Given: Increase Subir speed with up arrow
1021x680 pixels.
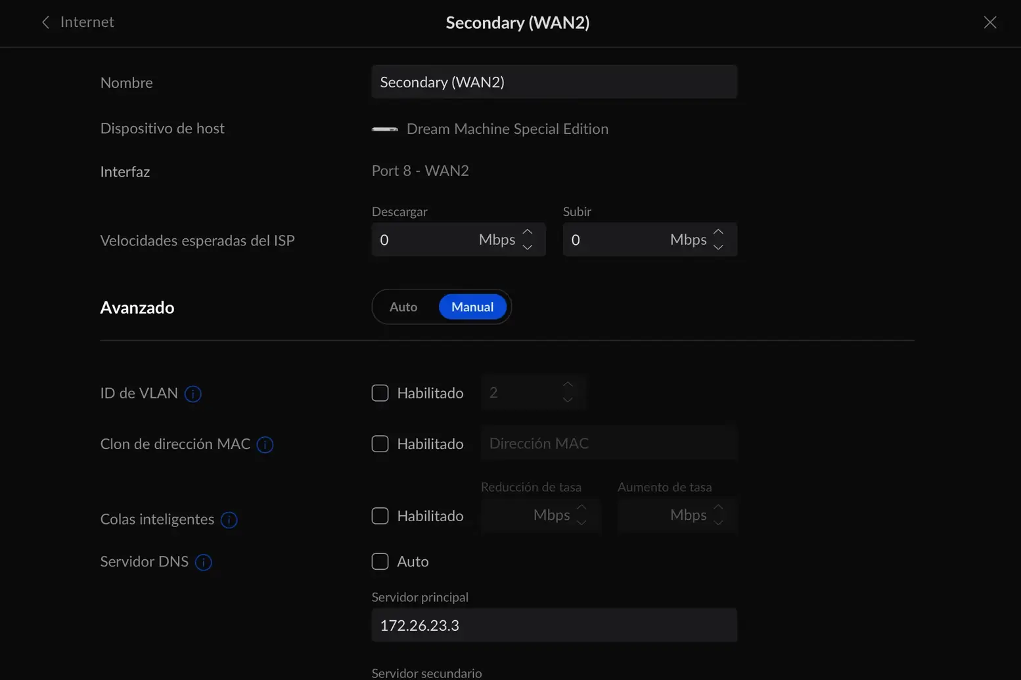Looking at the screenshot, I should pos(719,232).
